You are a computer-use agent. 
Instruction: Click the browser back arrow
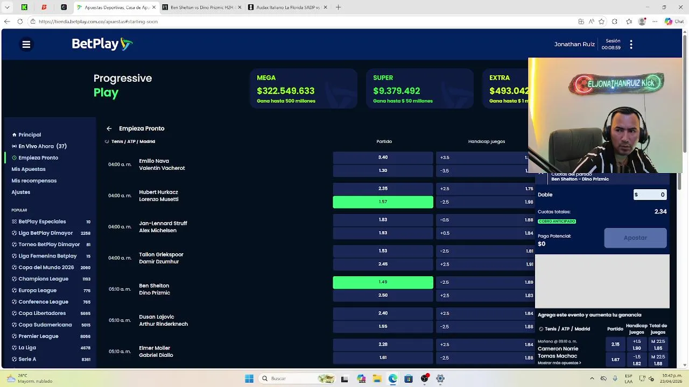7,21
